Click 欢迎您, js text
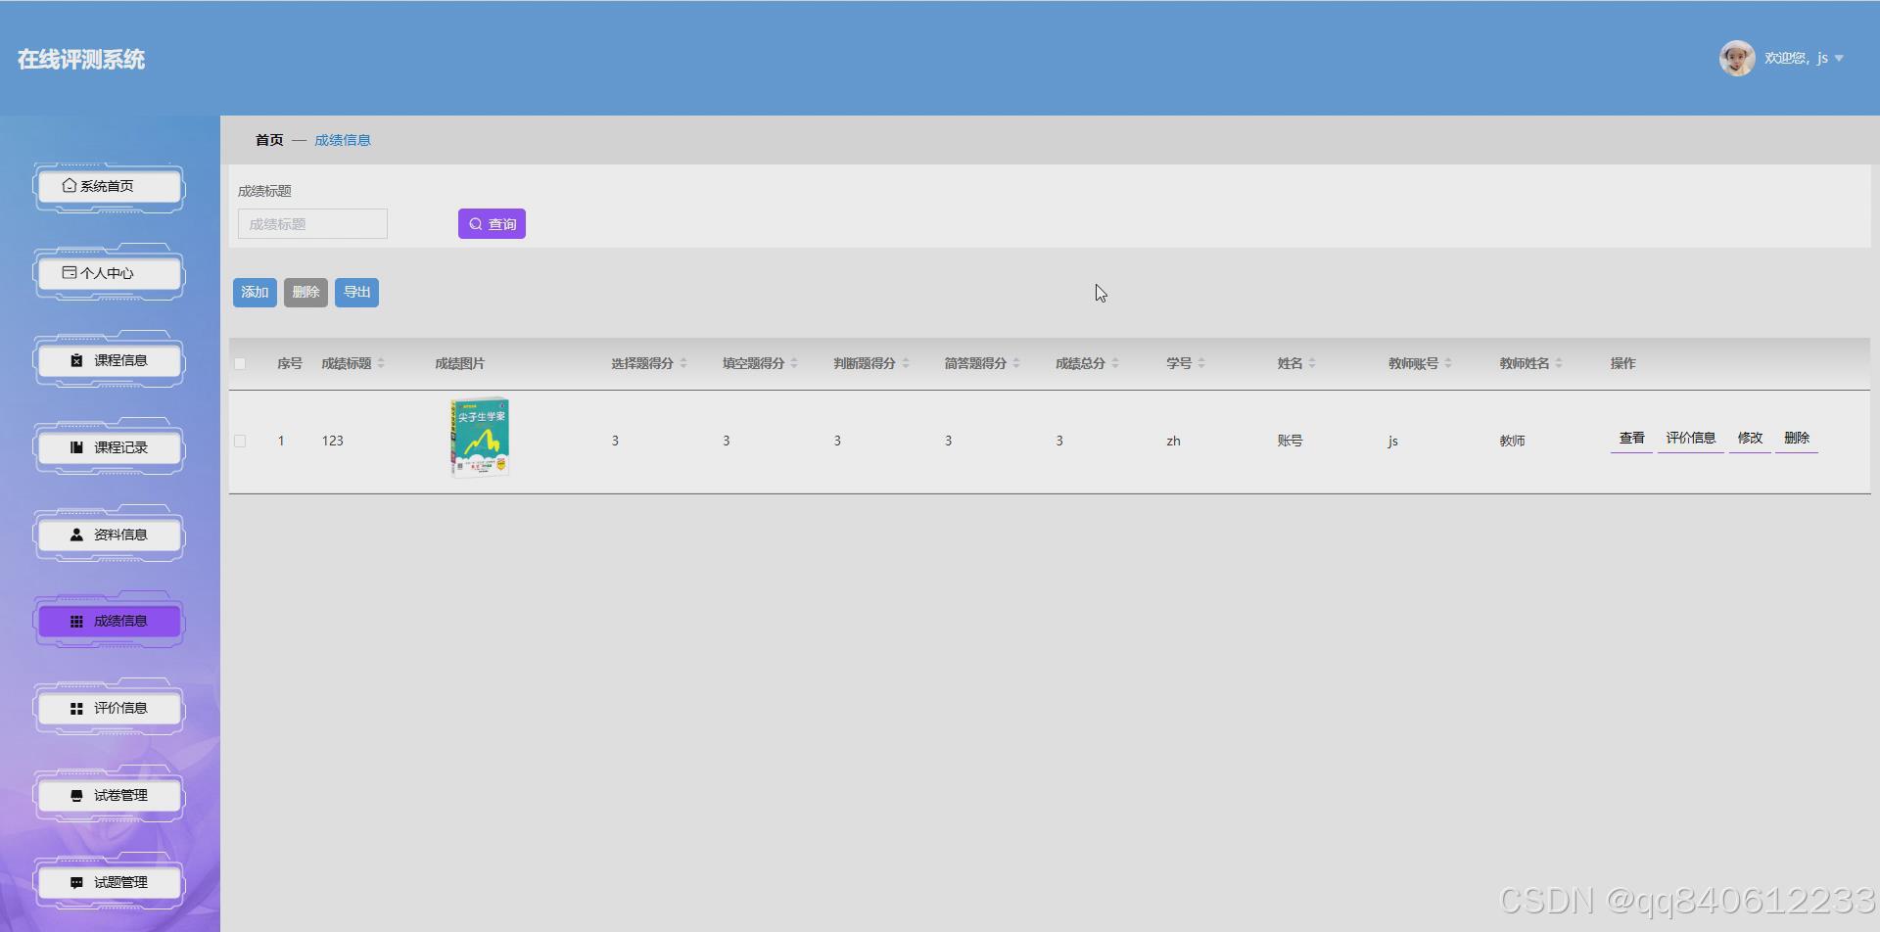Viewport: 1880px width, 932px height. tap(1796, 58)
